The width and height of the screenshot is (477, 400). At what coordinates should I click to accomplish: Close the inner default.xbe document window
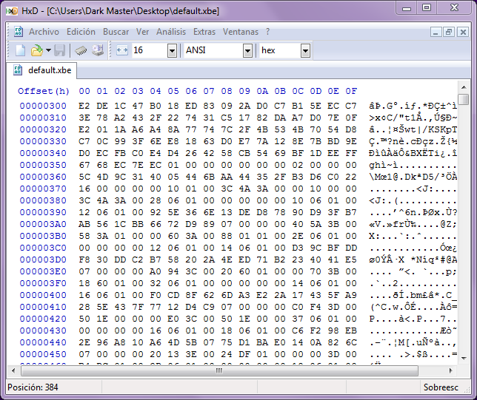463,32
